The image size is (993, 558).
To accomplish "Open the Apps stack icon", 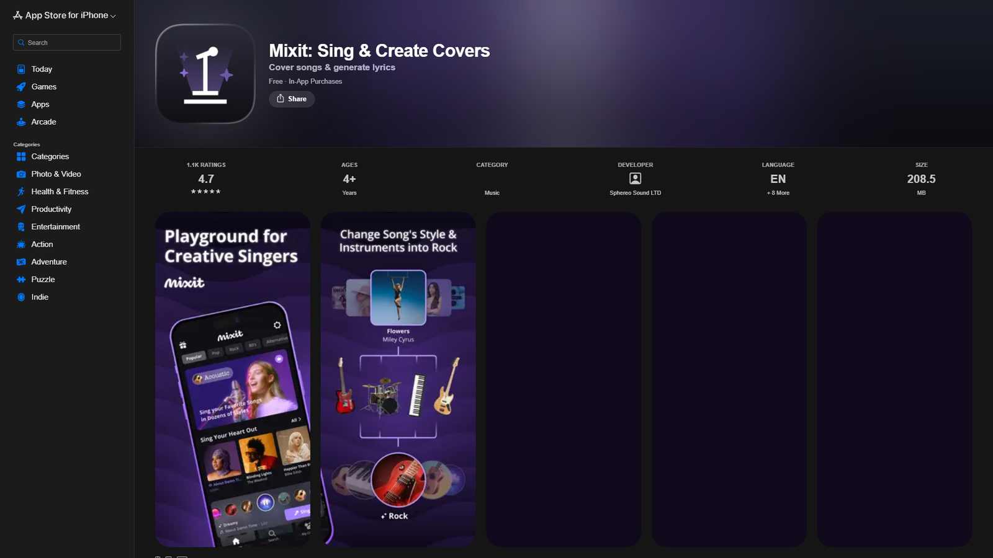I will 21,104.
